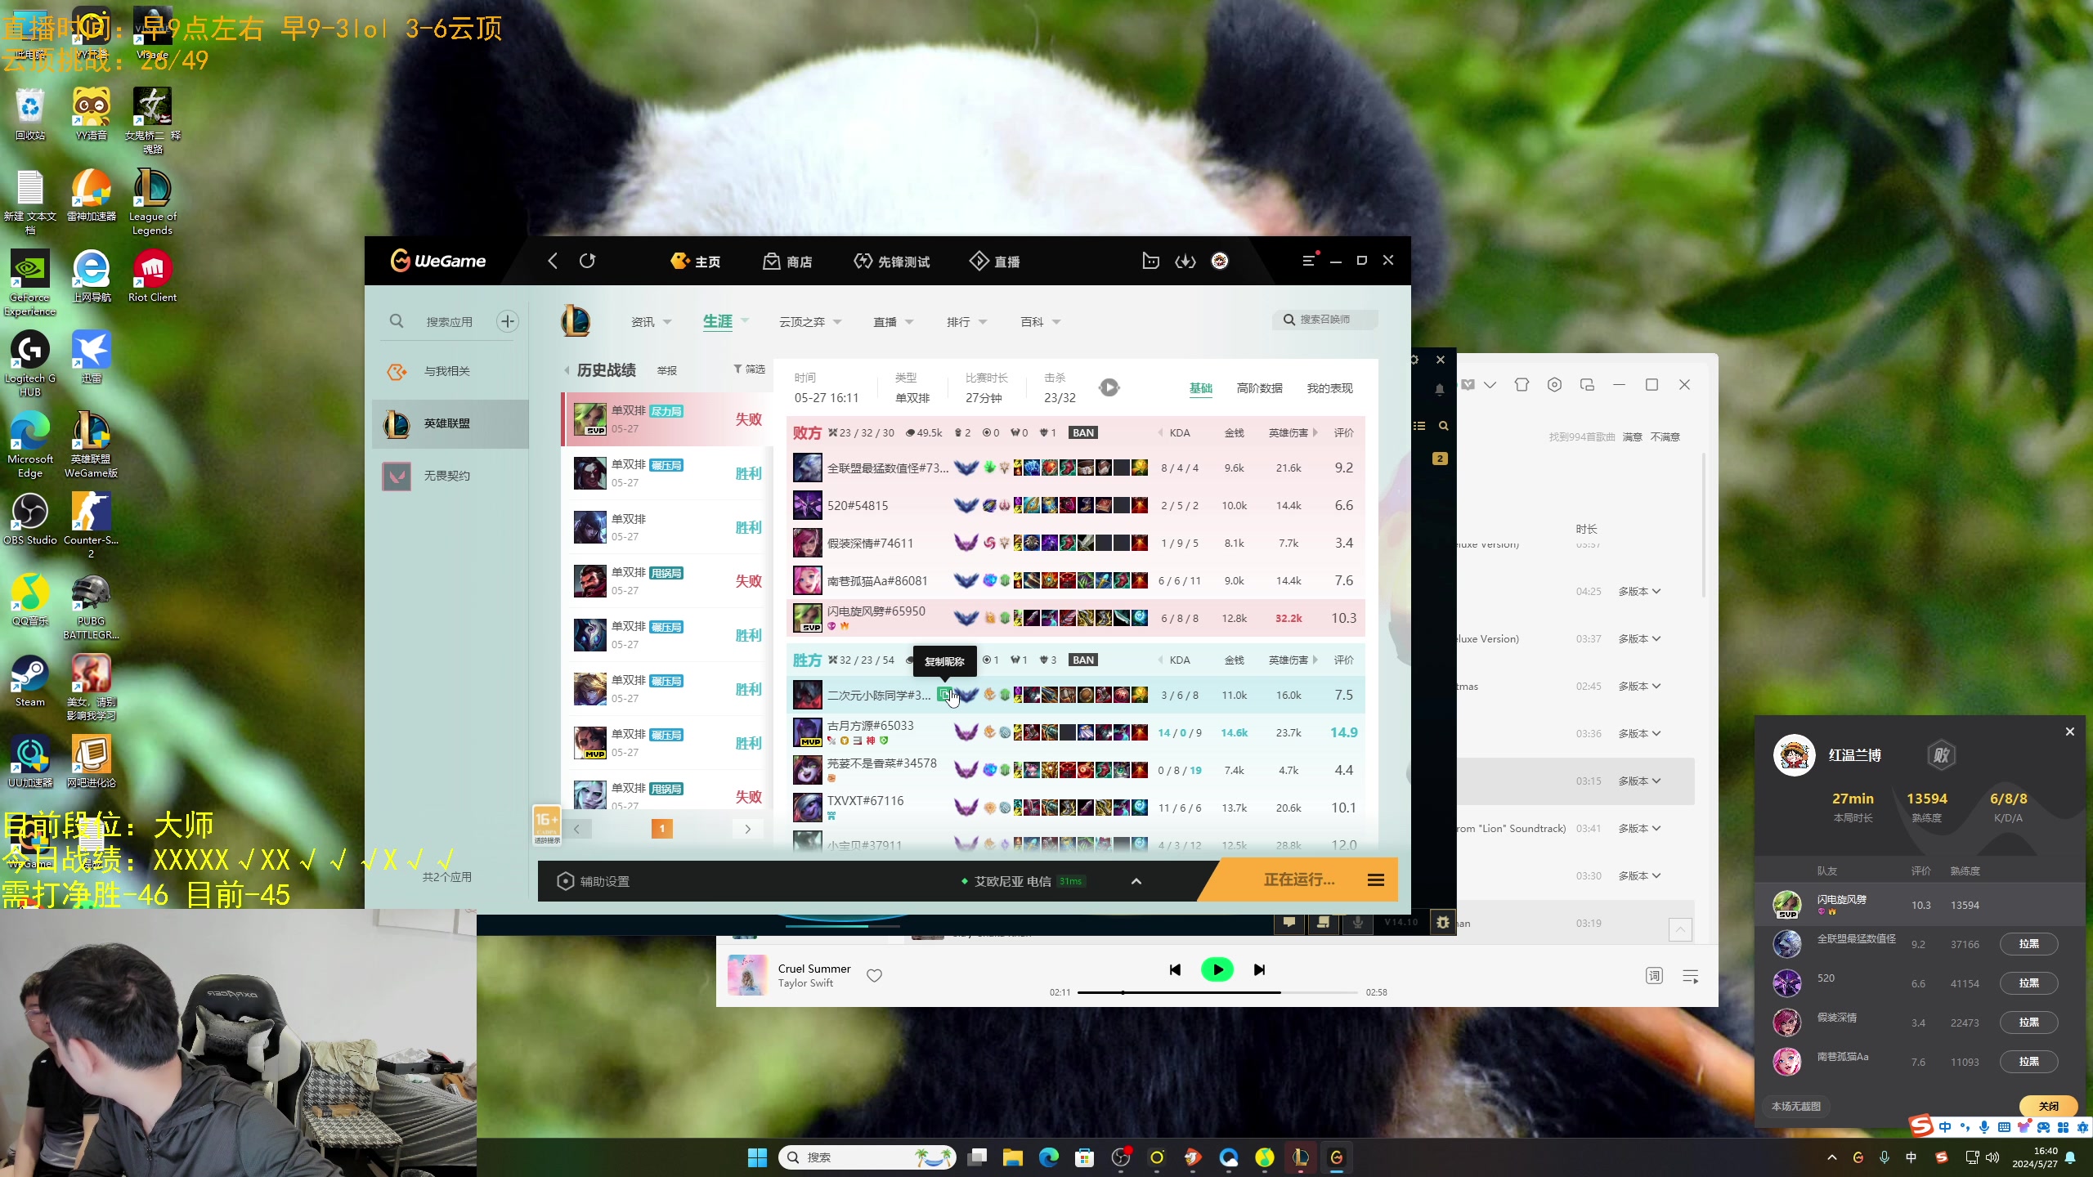2093x1177 pixels.
Task: Click 正在运行... button
Action: coord(1298,879)
